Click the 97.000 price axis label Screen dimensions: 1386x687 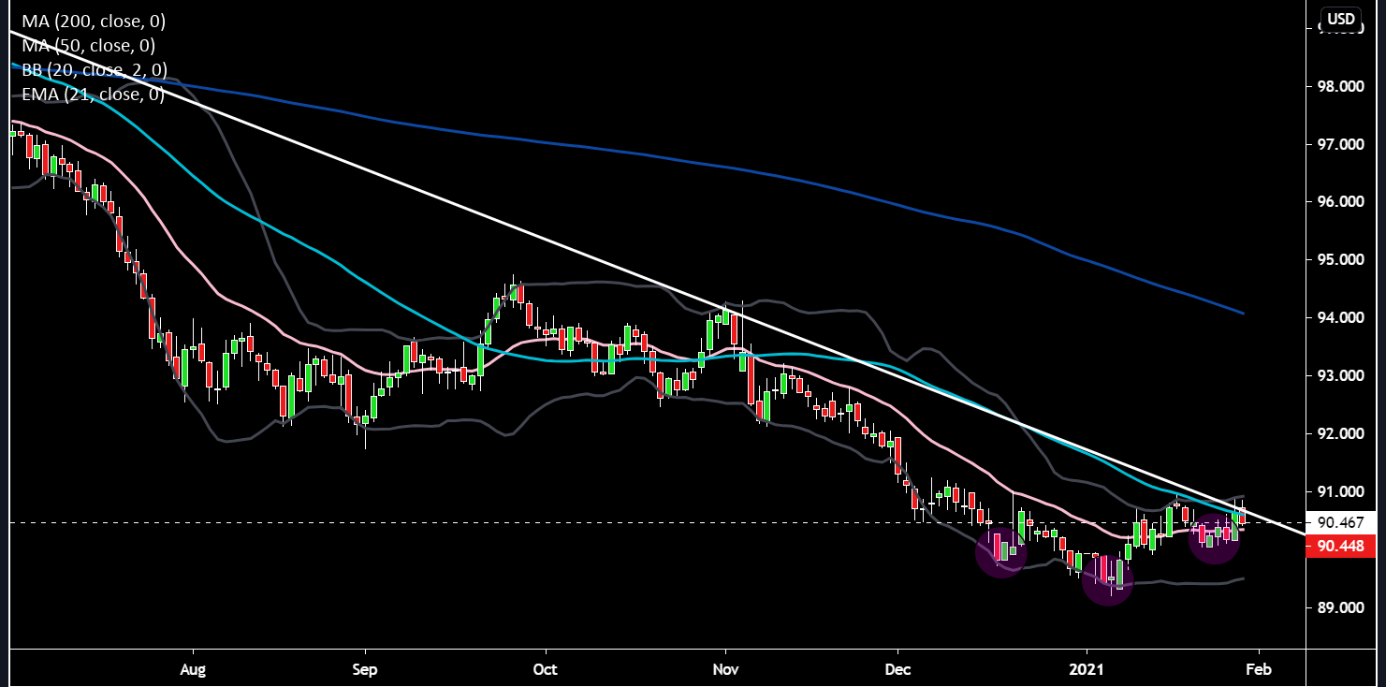pos(1342,144)
